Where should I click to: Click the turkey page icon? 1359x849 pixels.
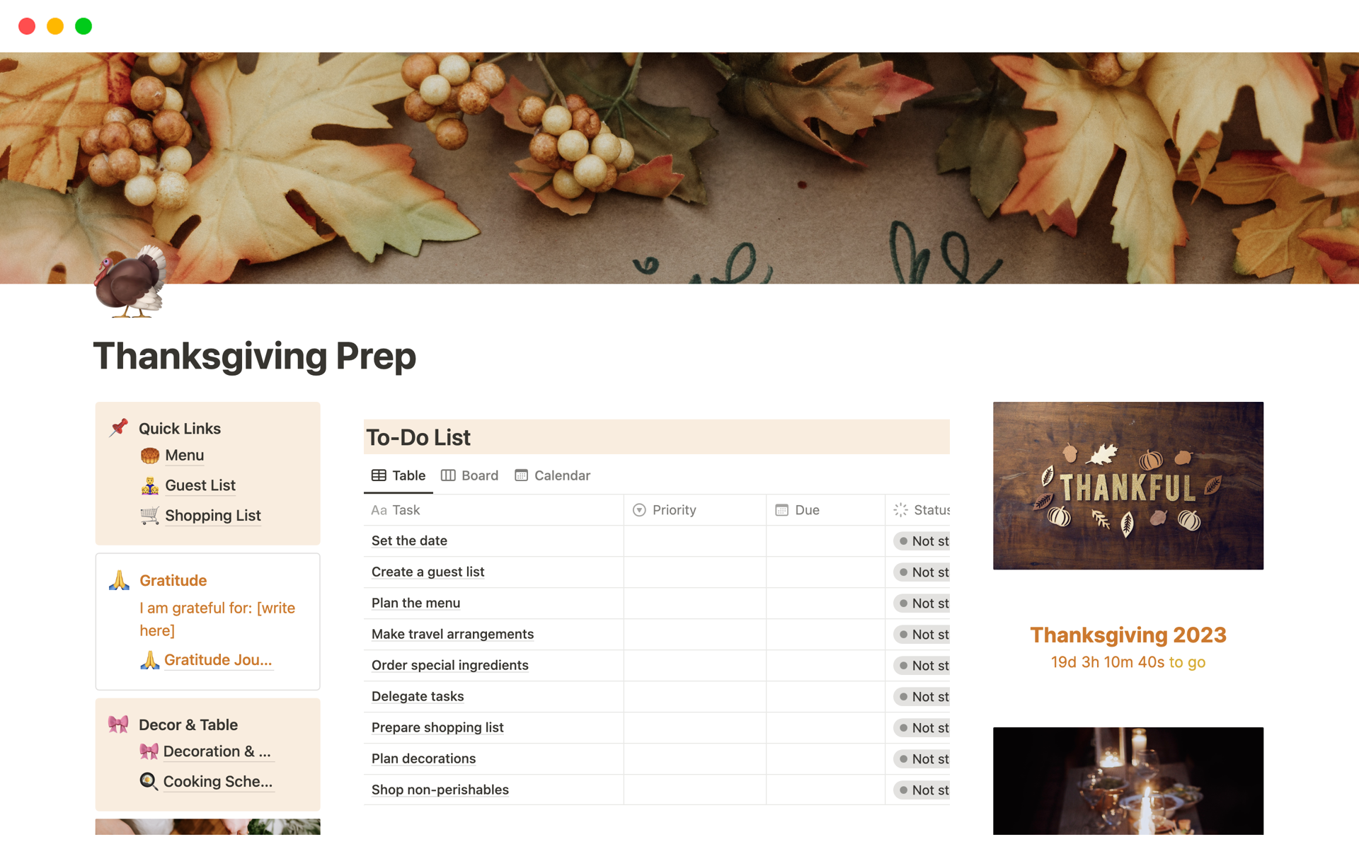point(130,282)
